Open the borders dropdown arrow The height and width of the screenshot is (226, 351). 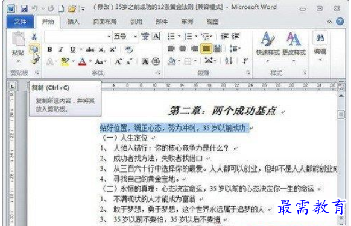[195, 61]
